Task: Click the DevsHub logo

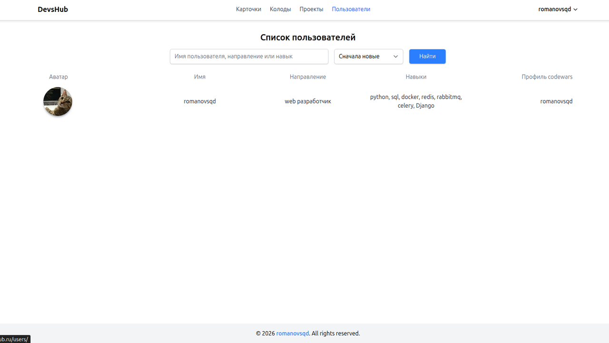Action: tap(52, 9)
